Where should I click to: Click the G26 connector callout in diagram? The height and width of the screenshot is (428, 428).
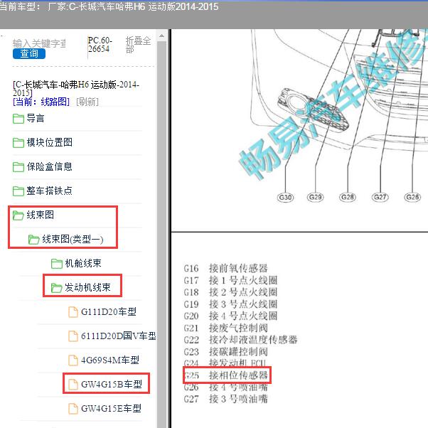click(x=412, y=197)
